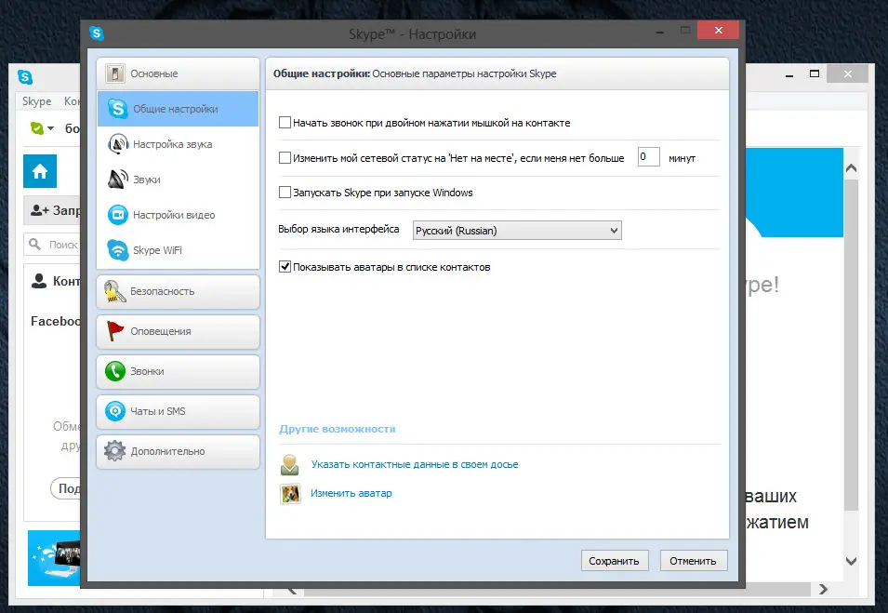Open Настройки видео settings
Viewport: 888px width, 613px height.
(178, 215)
